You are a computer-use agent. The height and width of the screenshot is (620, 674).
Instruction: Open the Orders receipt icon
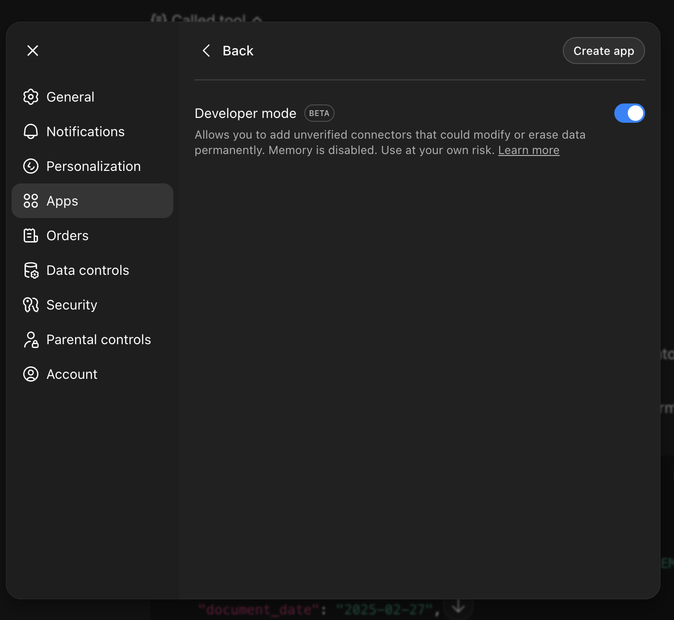coord(31,235)
